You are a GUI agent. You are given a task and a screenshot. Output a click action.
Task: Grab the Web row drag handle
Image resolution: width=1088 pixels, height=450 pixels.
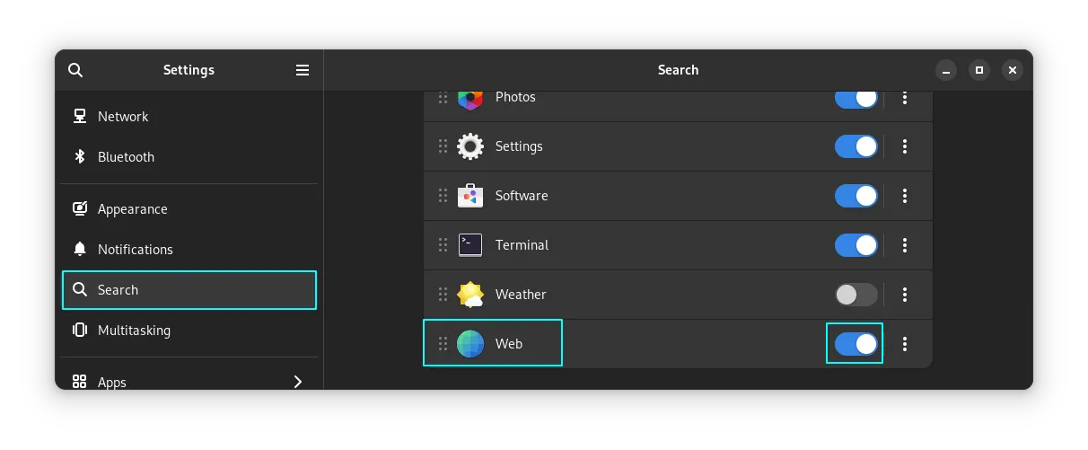[x=443, y=344]
